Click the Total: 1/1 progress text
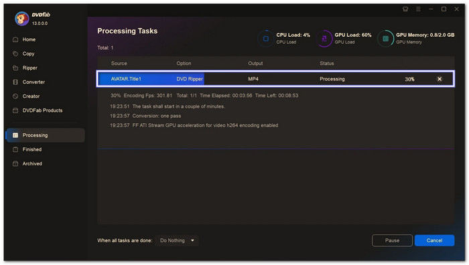This screenshot has height=265, width=469. tap(186, 96)
